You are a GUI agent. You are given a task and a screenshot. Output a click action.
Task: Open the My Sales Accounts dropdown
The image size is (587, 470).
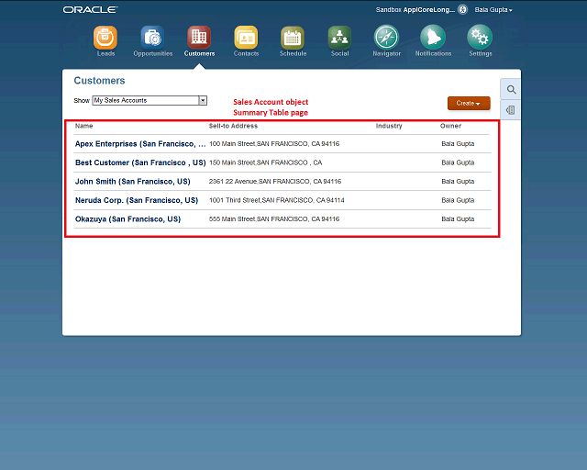[x=150, y=100]
